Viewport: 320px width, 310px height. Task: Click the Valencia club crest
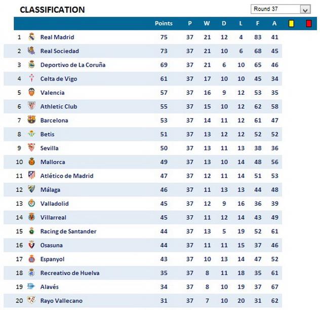coord(31,92)
